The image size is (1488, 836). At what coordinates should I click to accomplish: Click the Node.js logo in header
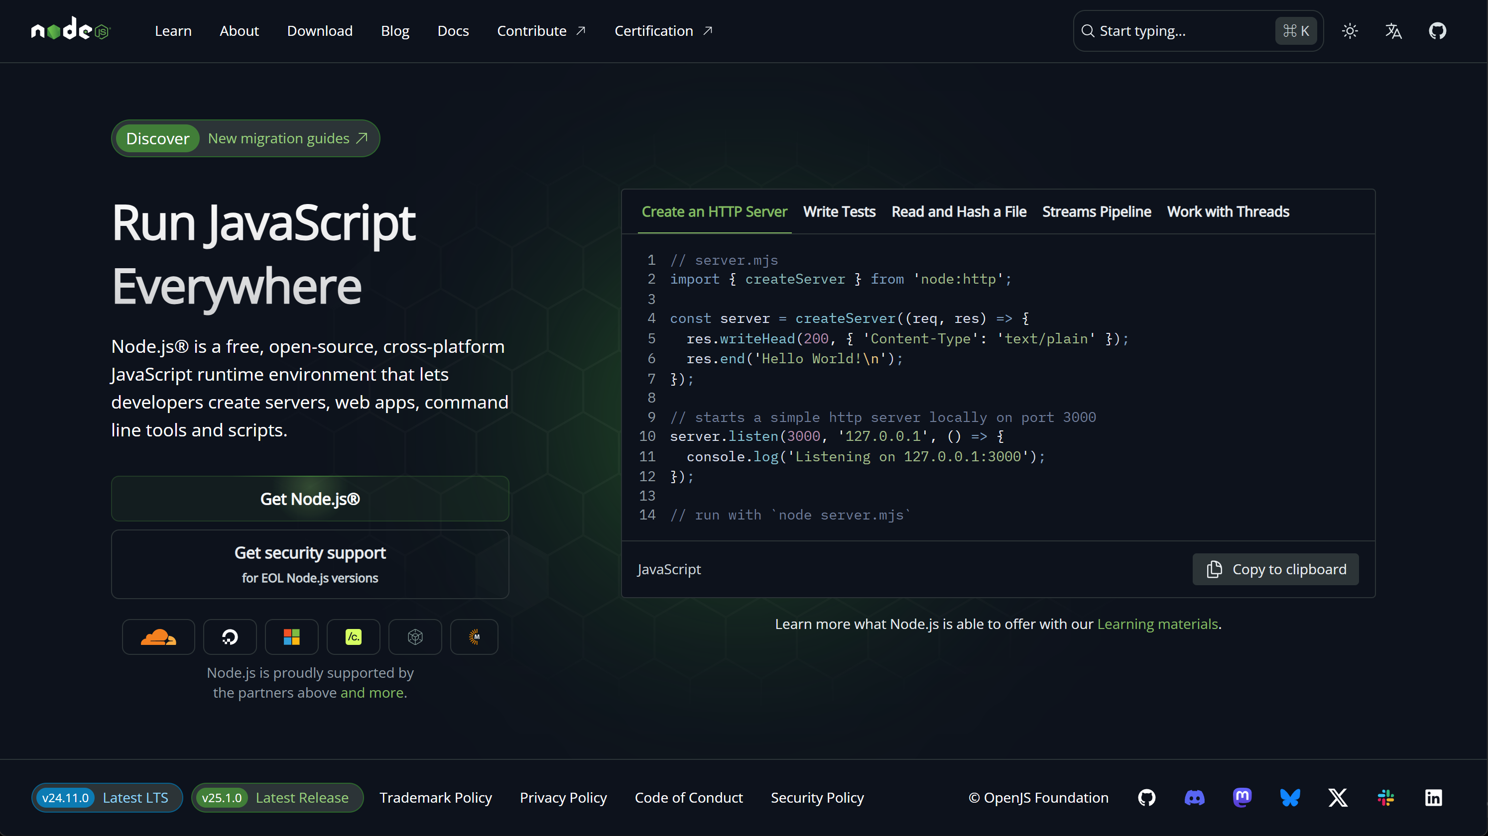coord(71,29)
